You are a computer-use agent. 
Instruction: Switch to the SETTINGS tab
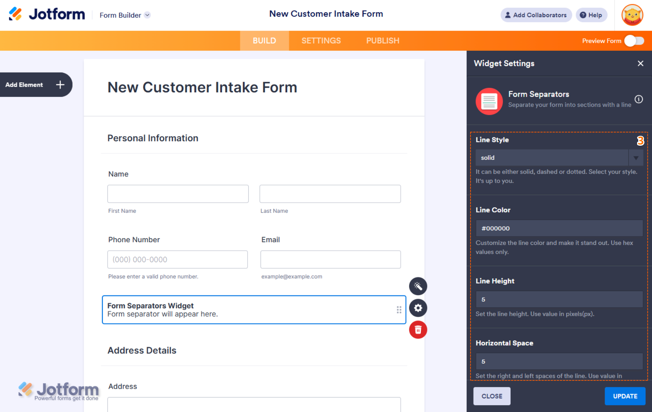[x=321, y=40]
